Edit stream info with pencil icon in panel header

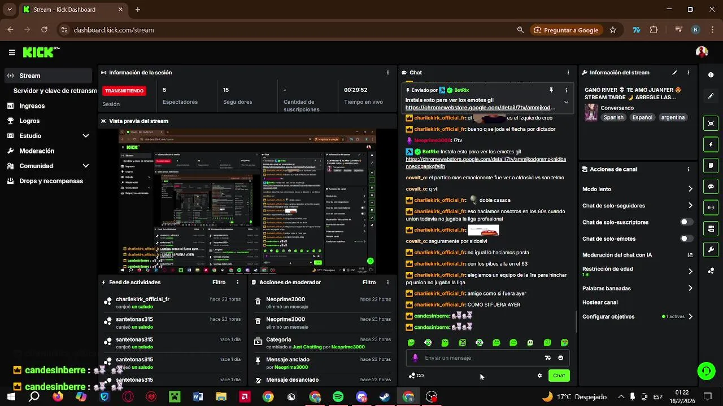pyautogui.click(x=674, y=73)
